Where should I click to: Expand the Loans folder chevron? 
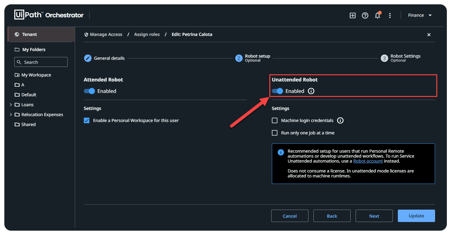(11, 105)
